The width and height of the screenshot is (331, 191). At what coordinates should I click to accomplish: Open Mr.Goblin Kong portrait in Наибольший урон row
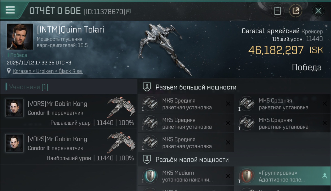(x=15, y=143)
